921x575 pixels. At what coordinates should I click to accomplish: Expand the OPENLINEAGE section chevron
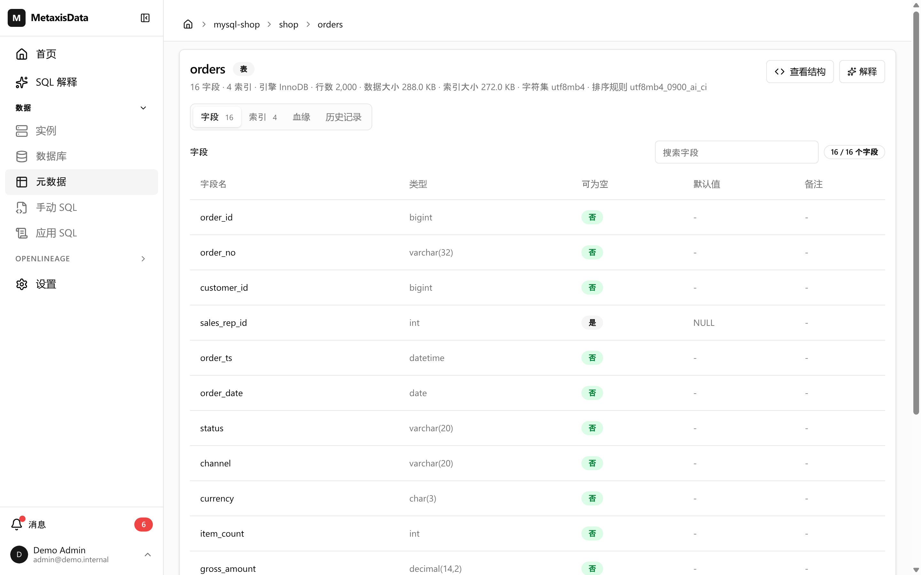pos(143,259)
